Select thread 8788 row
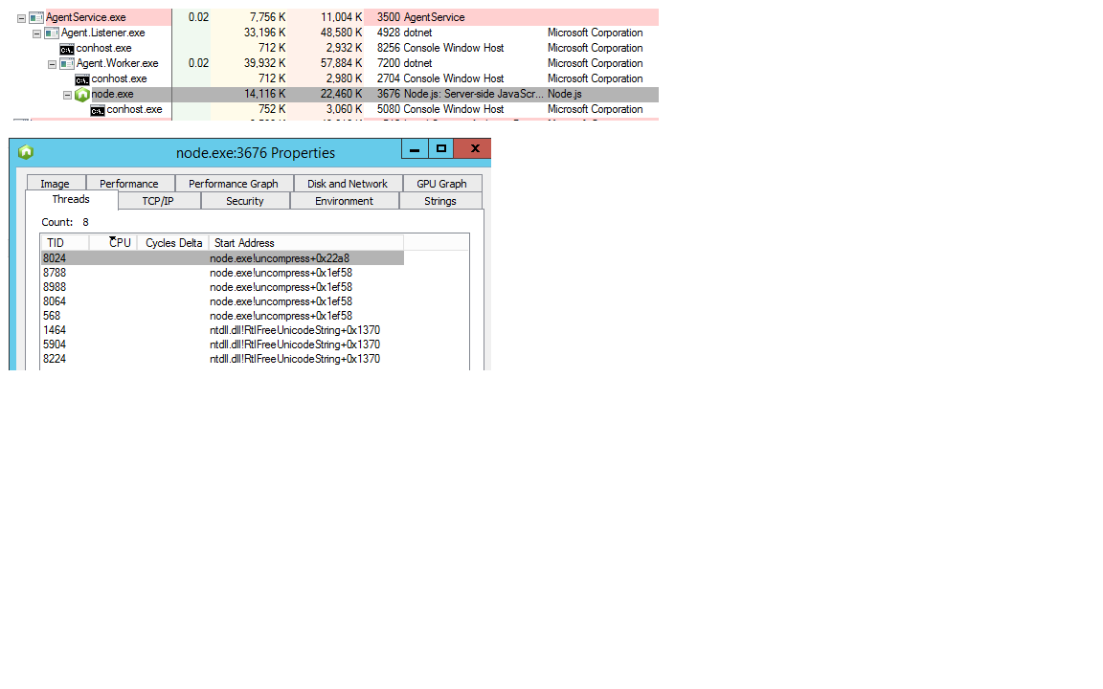The image size is (1103, 689). [x=222, y=273]
